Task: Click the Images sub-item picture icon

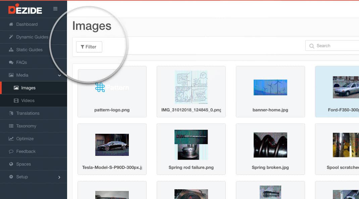Action: (x=16, y=88)
